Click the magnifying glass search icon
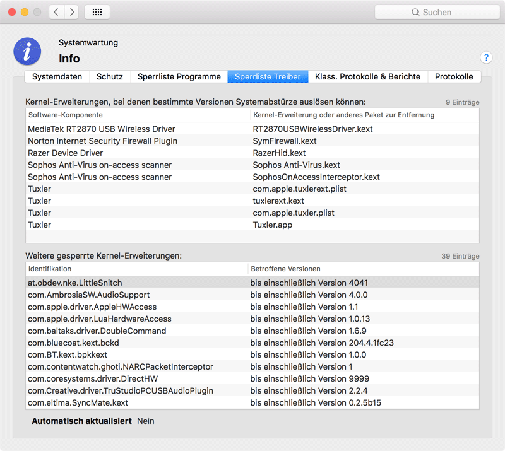The image size is (505, 451). coord(415,12)
